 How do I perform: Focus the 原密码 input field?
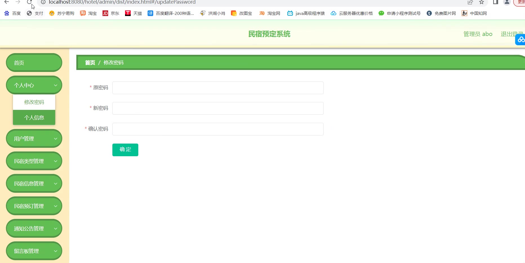click(218, 88)
